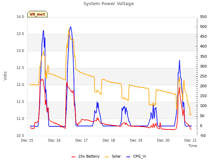Click the Dec 19 x-axis tick label

(x=136, y=140)
